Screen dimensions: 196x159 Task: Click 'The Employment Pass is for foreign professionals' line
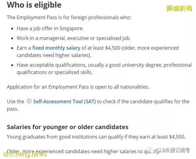point(69,17)
